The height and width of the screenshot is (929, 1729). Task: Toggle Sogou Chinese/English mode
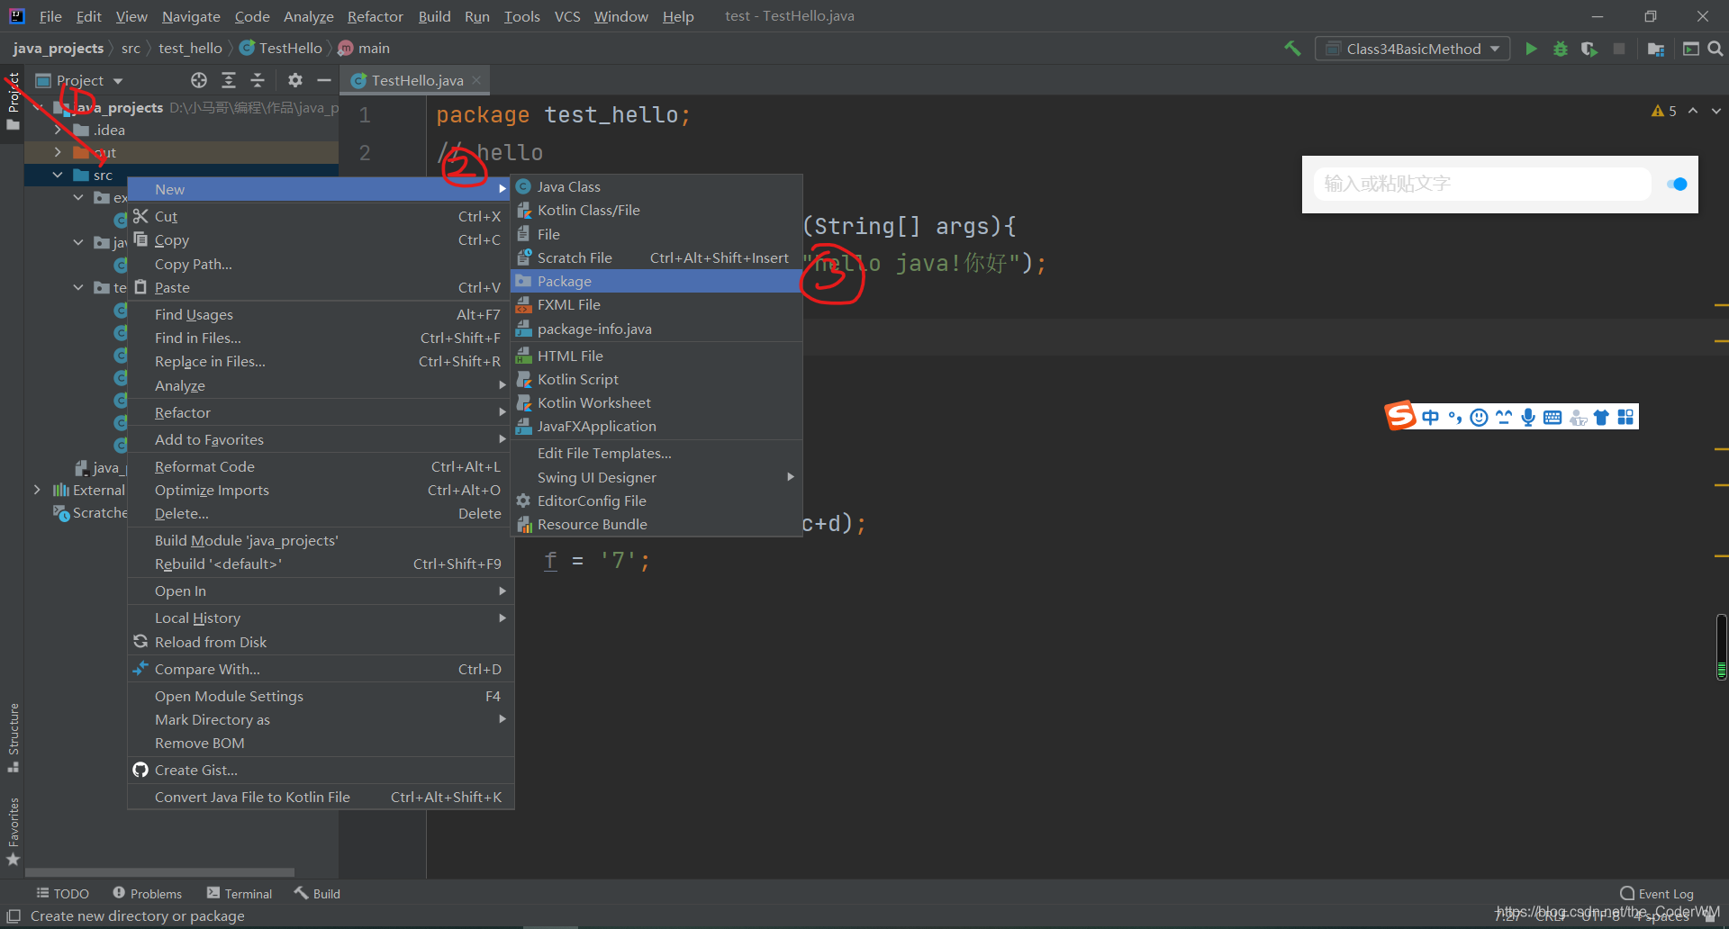[1431, 417]
